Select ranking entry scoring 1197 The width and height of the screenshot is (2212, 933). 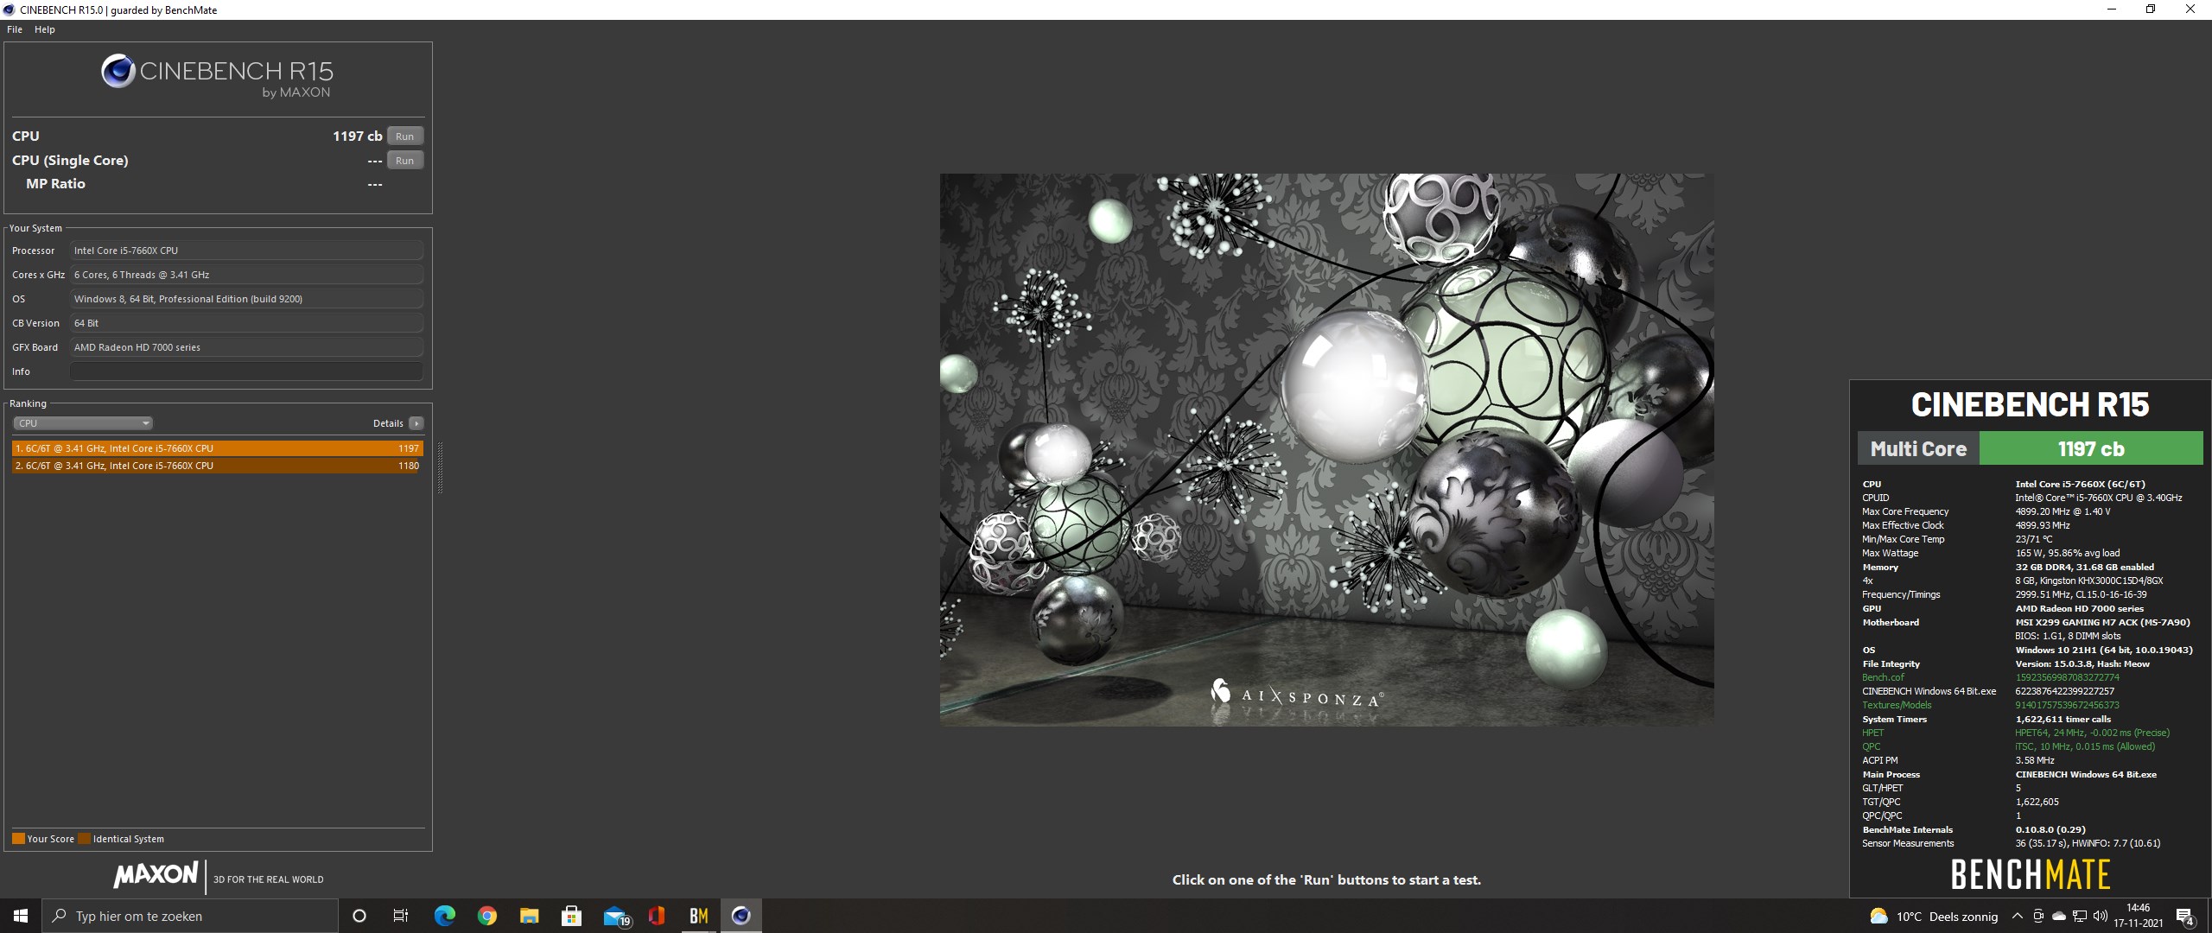217,448
